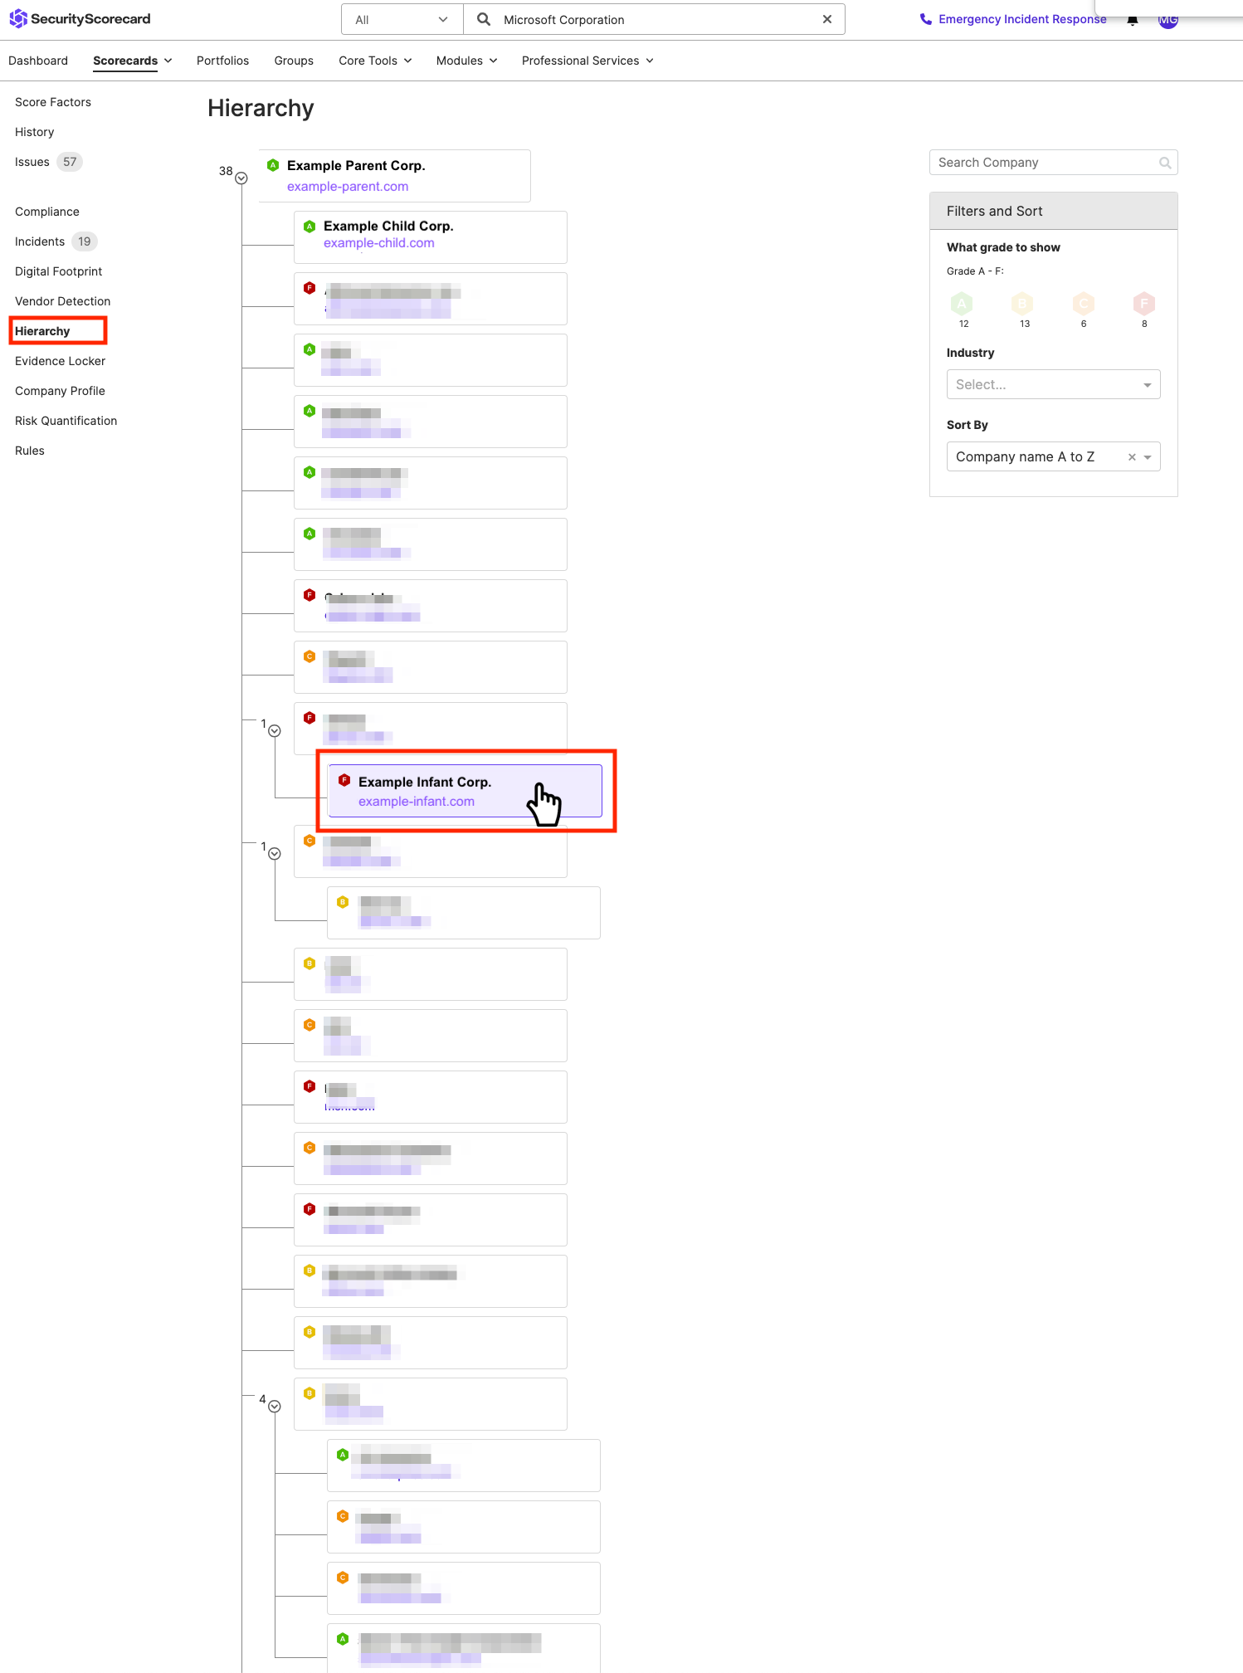This screenshot has width=1243, height=1673.
Task: Click the Example Parent Corp. card
Action: (x=395, y=176)
